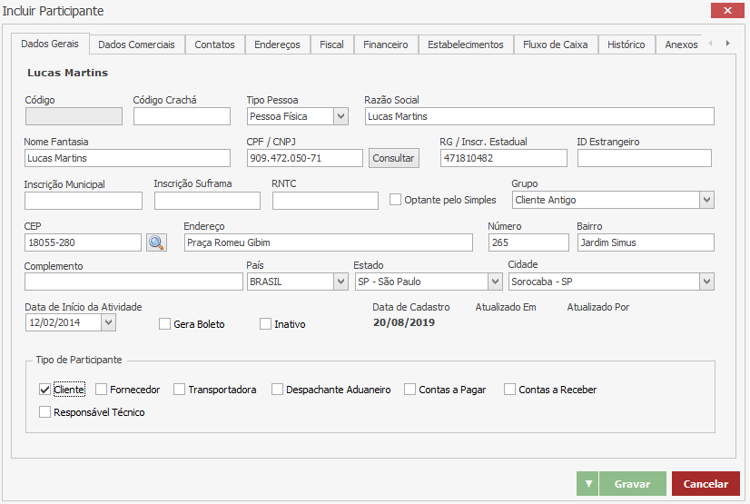Mark the participant as Inativo
Viewport: 750px width, 504px height.
pos(266,324)
